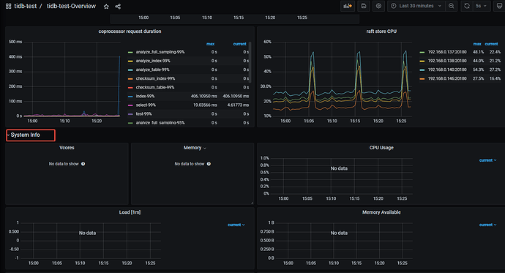Image resolution: width=505 pixels, height=273 pixels.
Task: Toggle the analyze_table-99% series
Action: click(x=152, y=70)
